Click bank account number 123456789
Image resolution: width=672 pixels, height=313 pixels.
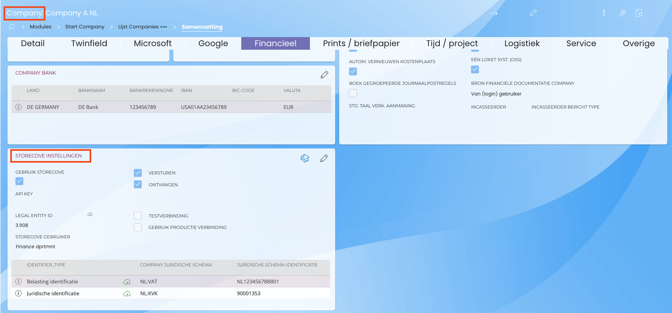pyautogui.click(x=143, y=107)
